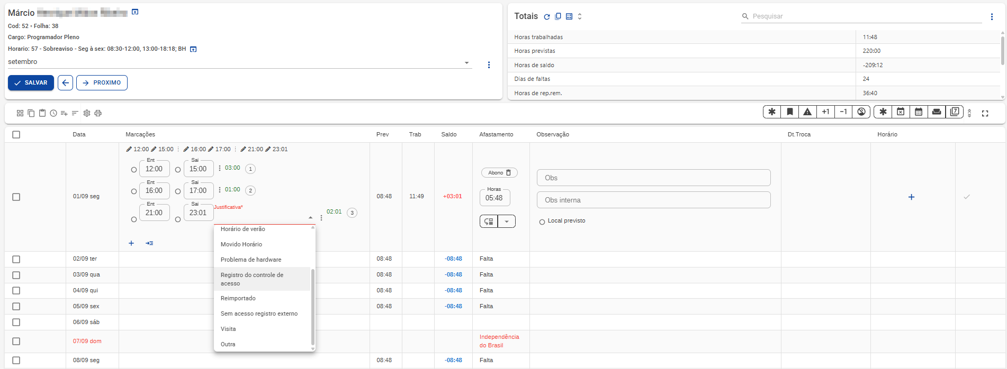
Task: Click the clipboard paste icon in the toolbar
Action: (42, 113)
